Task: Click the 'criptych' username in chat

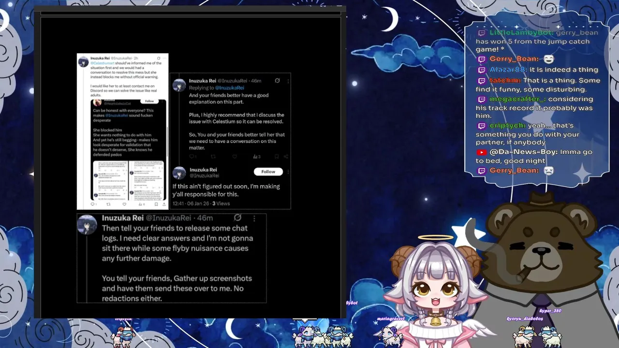Action: coord(508,126)
